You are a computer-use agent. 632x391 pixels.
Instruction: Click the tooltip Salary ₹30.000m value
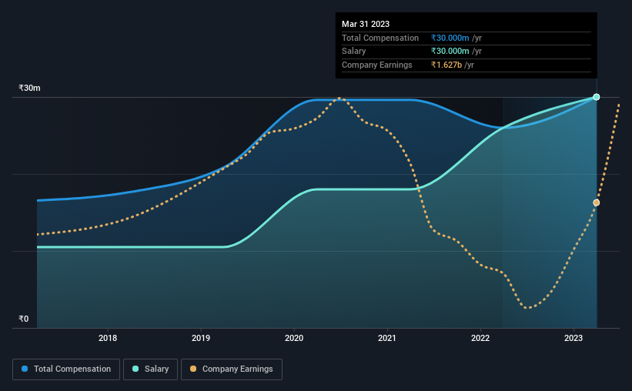[450, 52]
